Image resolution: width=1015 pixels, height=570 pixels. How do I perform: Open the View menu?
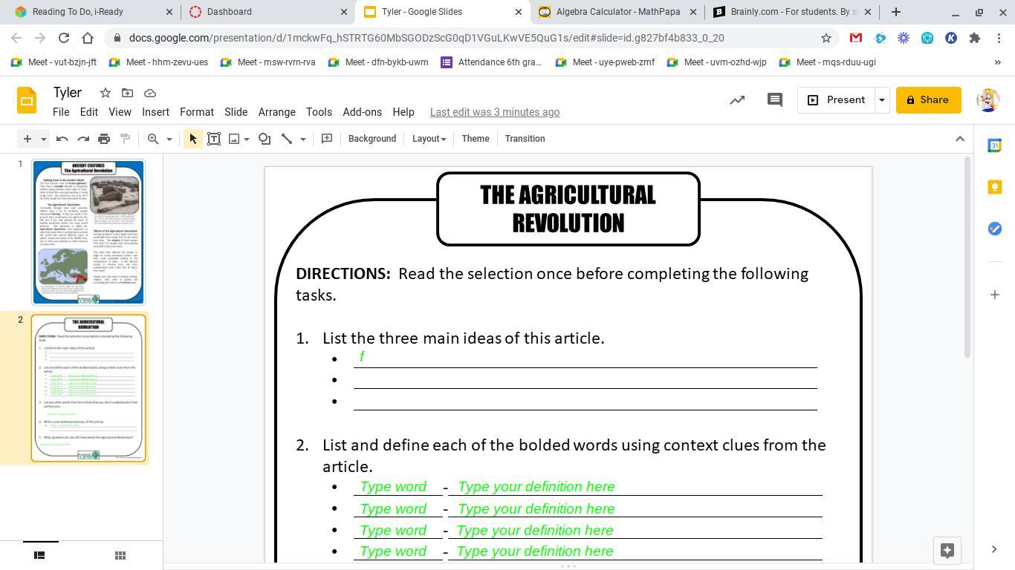[120, 112]
